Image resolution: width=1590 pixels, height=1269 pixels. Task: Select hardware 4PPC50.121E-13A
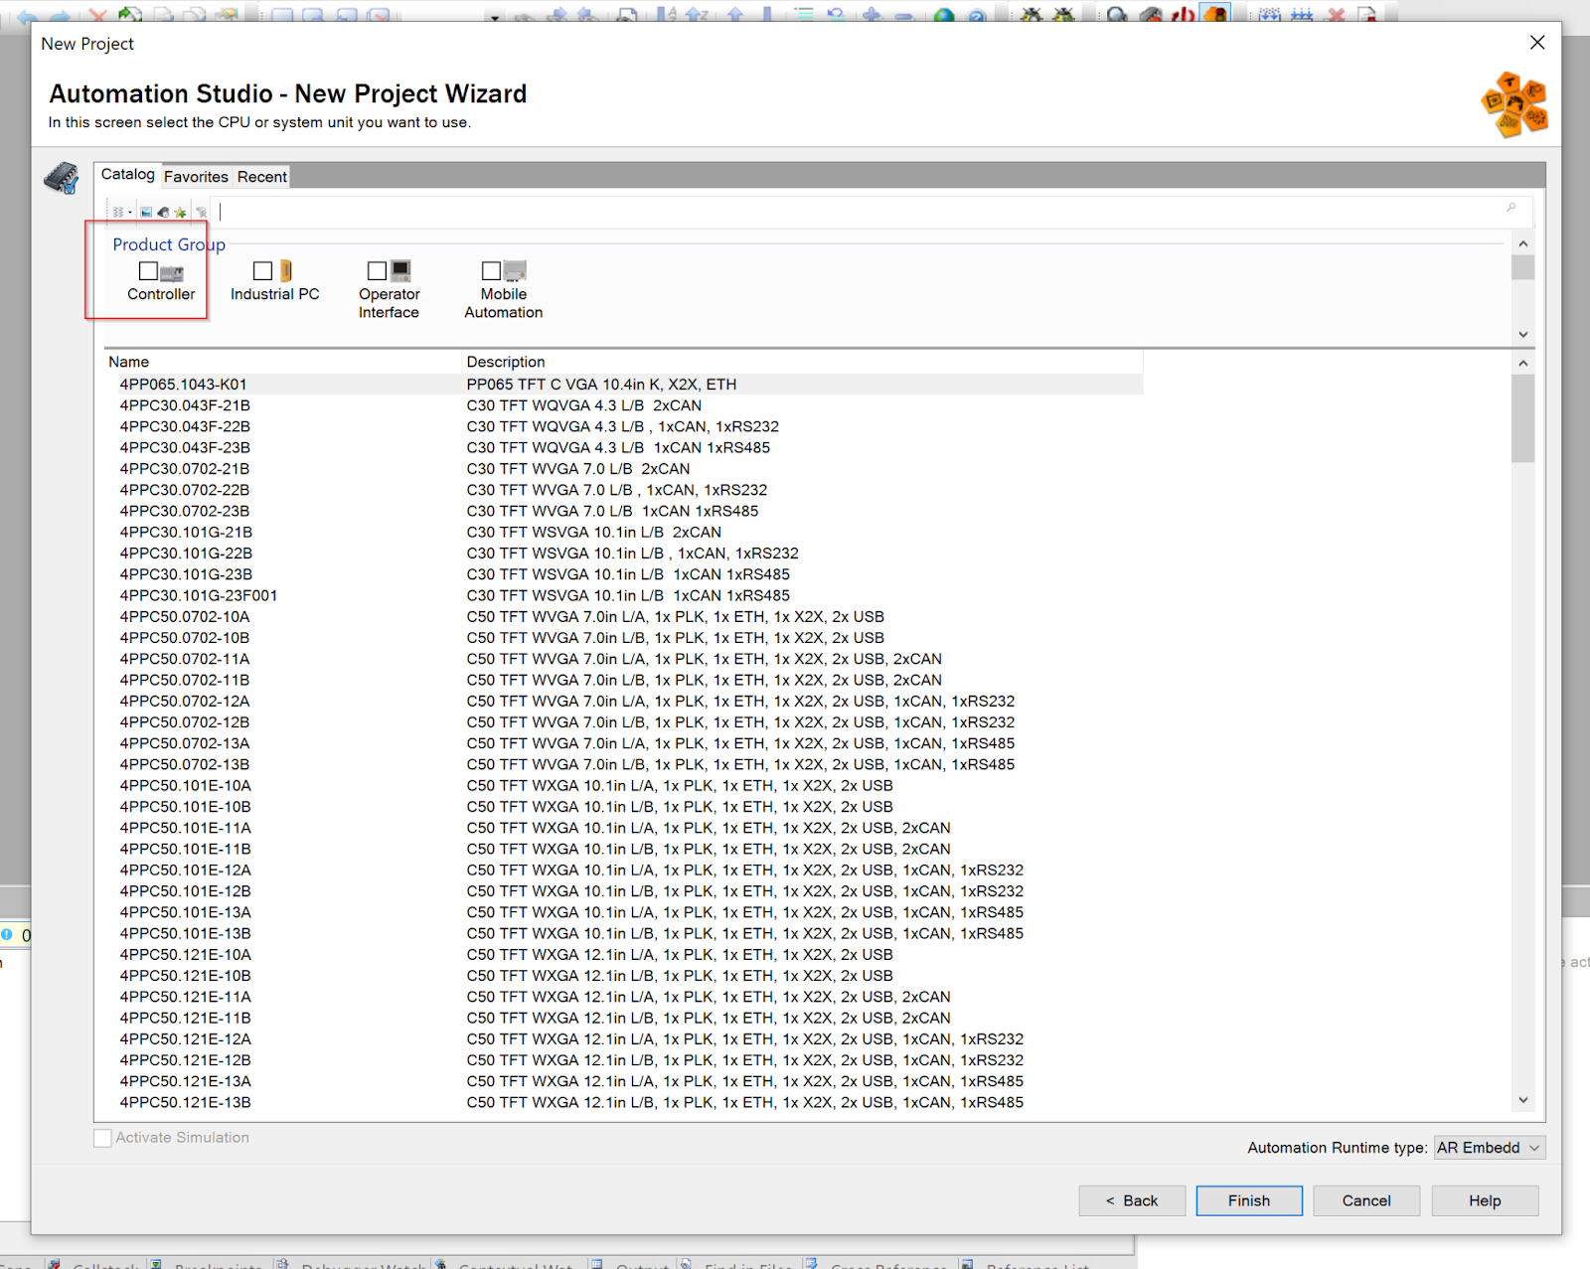pyautogui.click(x=186, y=1081)
